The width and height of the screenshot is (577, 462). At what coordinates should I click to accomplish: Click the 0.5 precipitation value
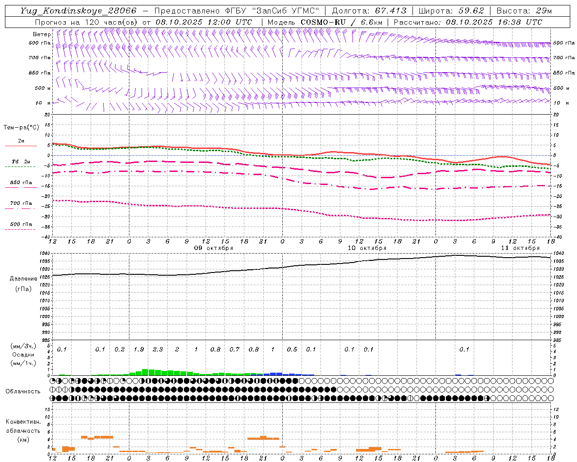click(x=292, y=349)
